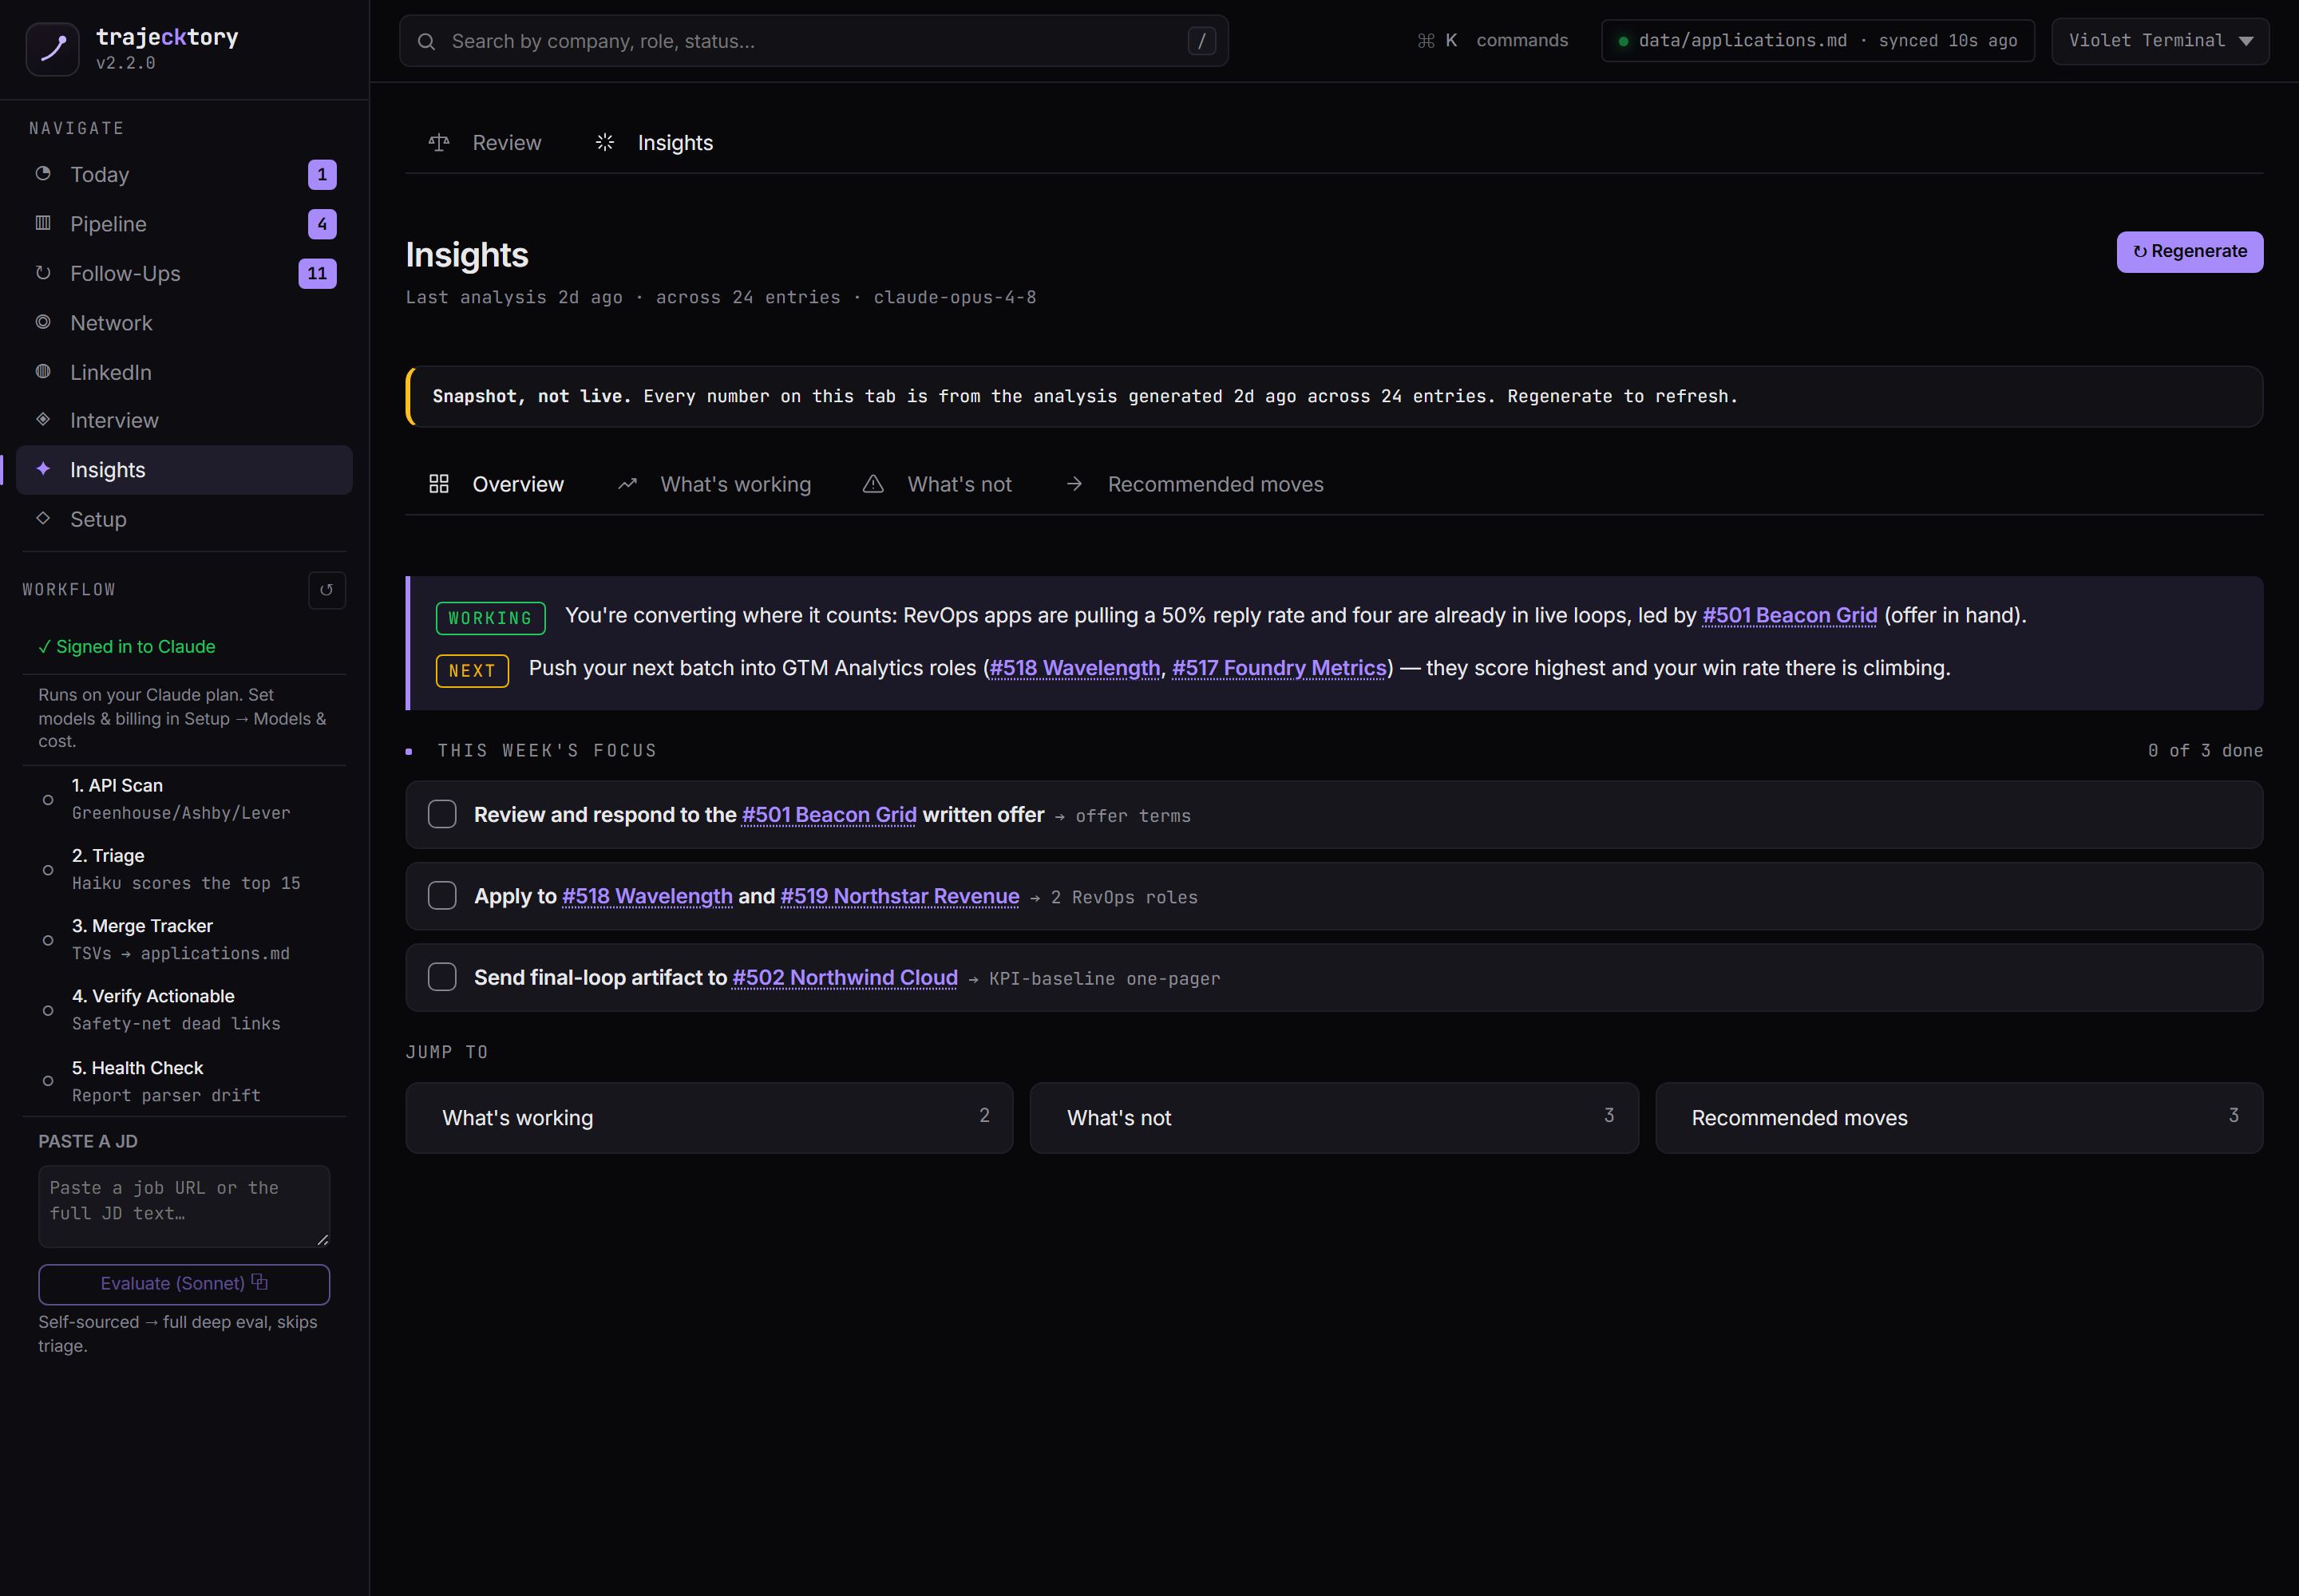
Task: Switch to the Review tab
Action: [485, 143]
